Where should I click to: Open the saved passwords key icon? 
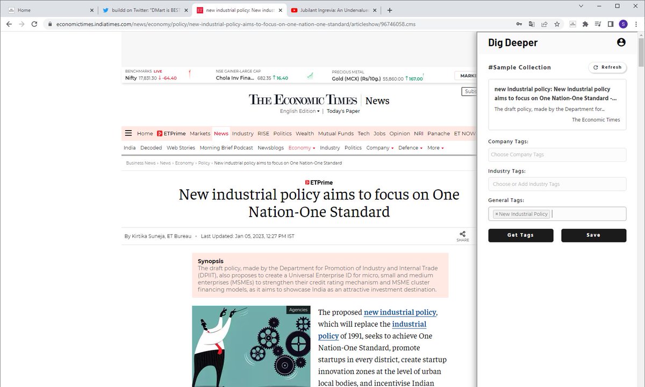tap(519, 24)
